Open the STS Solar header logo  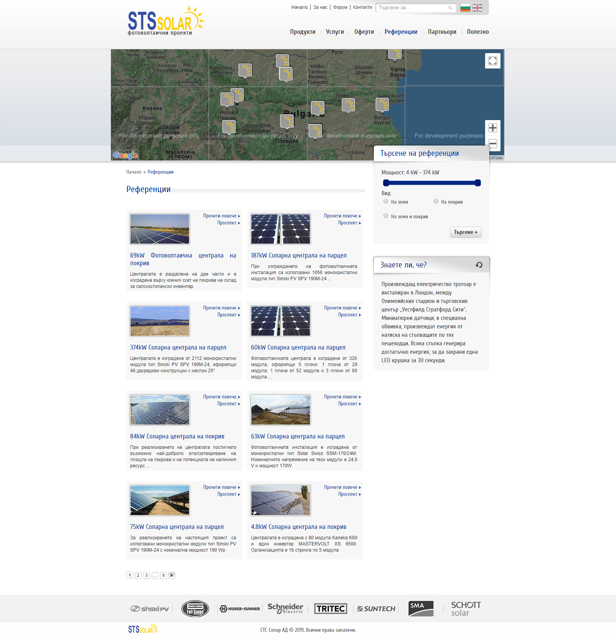tap(166, 21)
